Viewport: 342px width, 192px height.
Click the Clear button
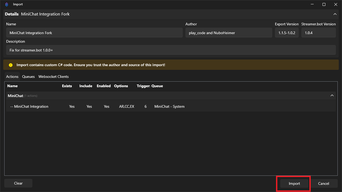(18, 183)
